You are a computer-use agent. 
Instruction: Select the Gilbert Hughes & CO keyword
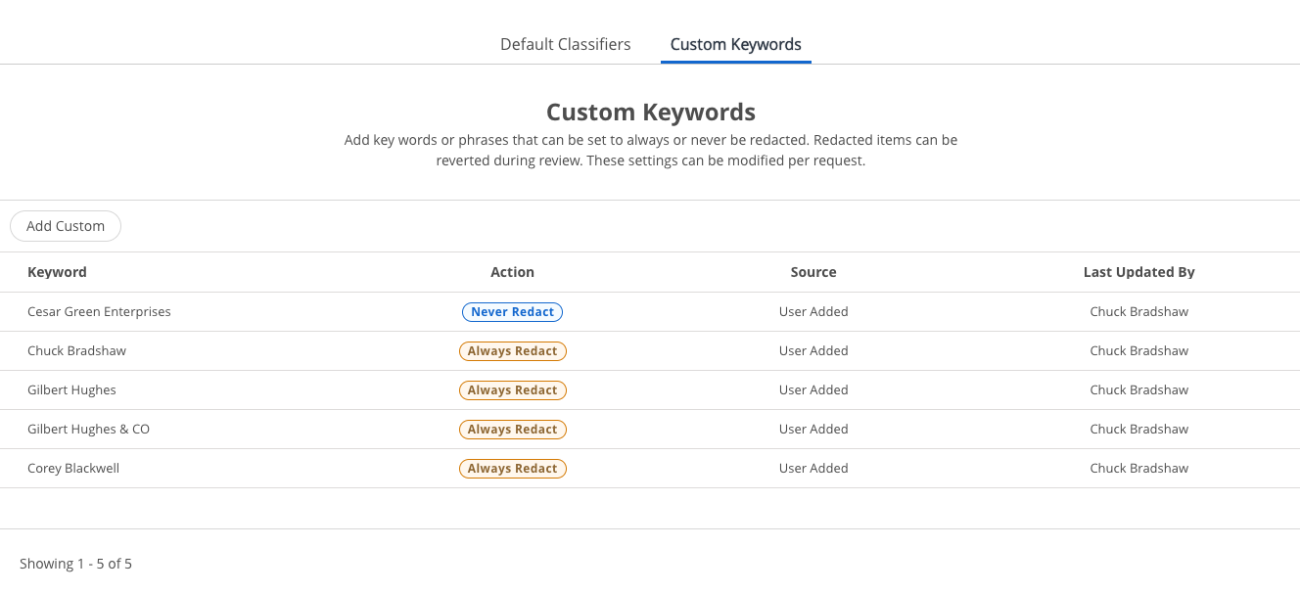[x=88, y=429]
